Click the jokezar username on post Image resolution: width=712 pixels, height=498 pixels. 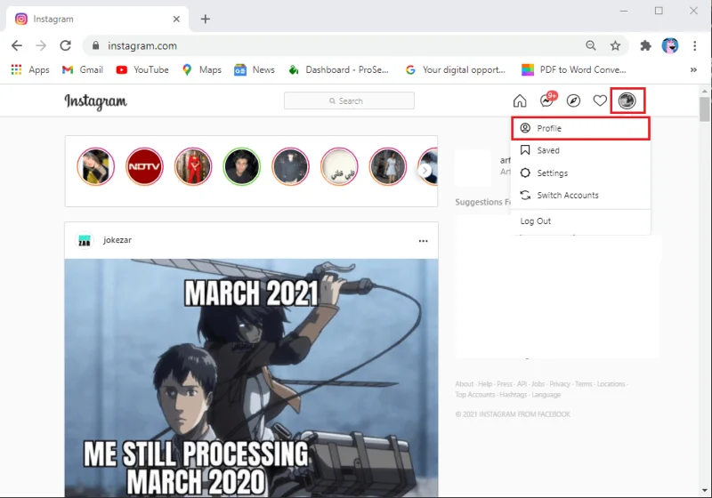(x=117, y=240)
